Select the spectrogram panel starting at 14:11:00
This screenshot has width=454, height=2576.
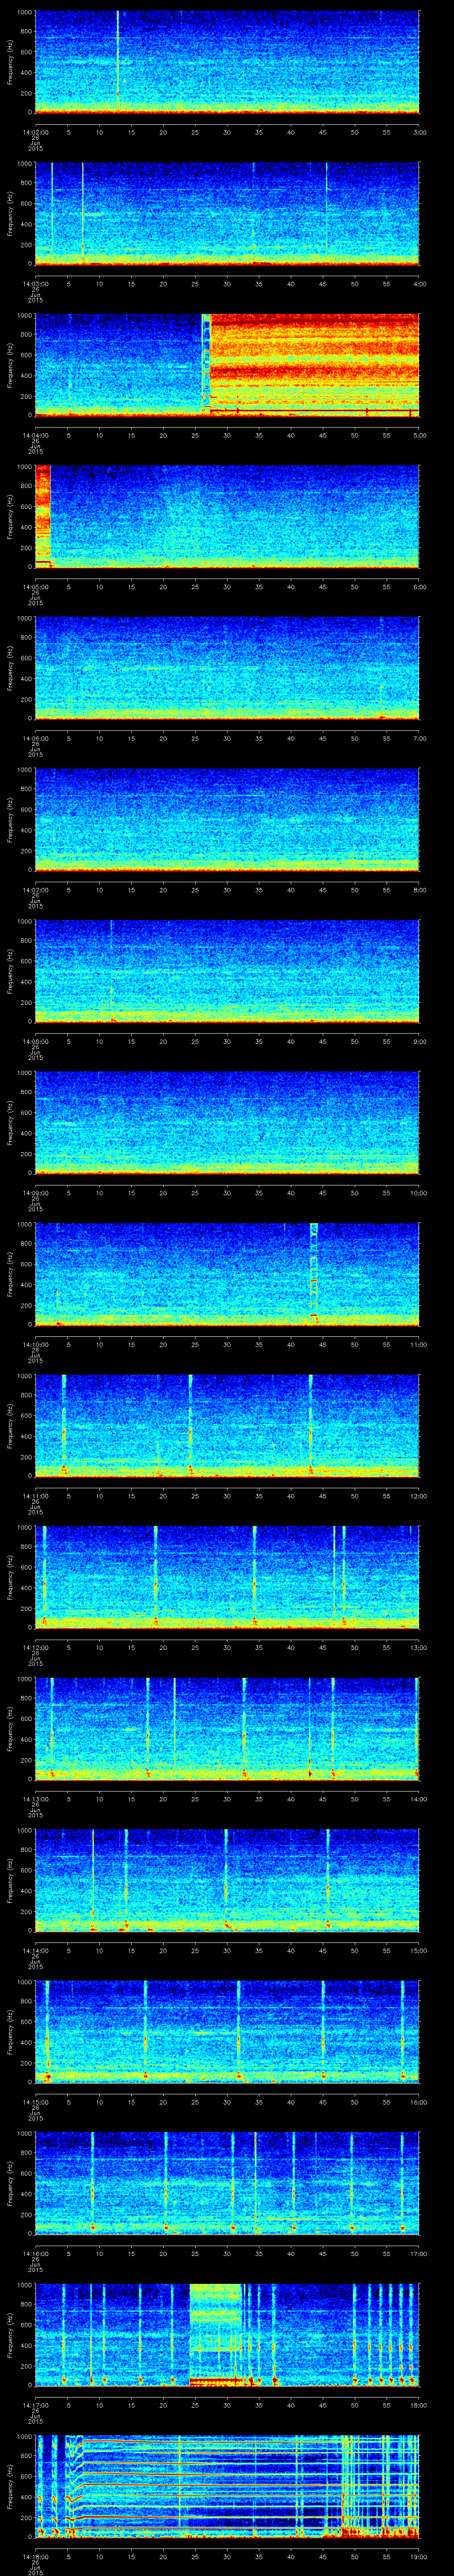(227, 1425)
